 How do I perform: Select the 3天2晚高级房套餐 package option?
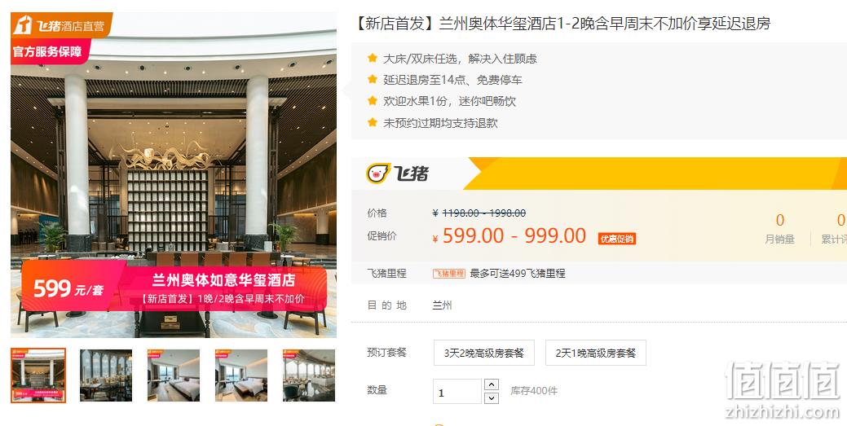[484, 353]
